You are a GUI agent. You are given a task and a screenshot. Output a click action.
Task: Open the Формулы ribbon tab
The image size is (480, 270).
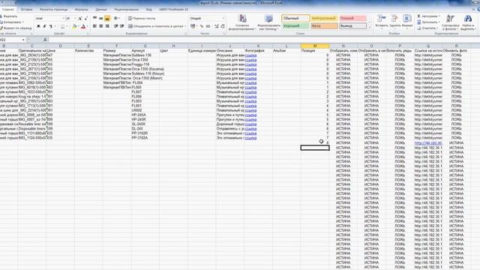pyautogui.click(x=81, y=10)
